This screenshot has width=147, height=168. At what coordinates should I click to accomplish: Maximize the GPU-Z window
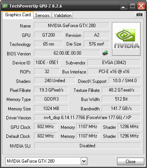click(132, 6)
